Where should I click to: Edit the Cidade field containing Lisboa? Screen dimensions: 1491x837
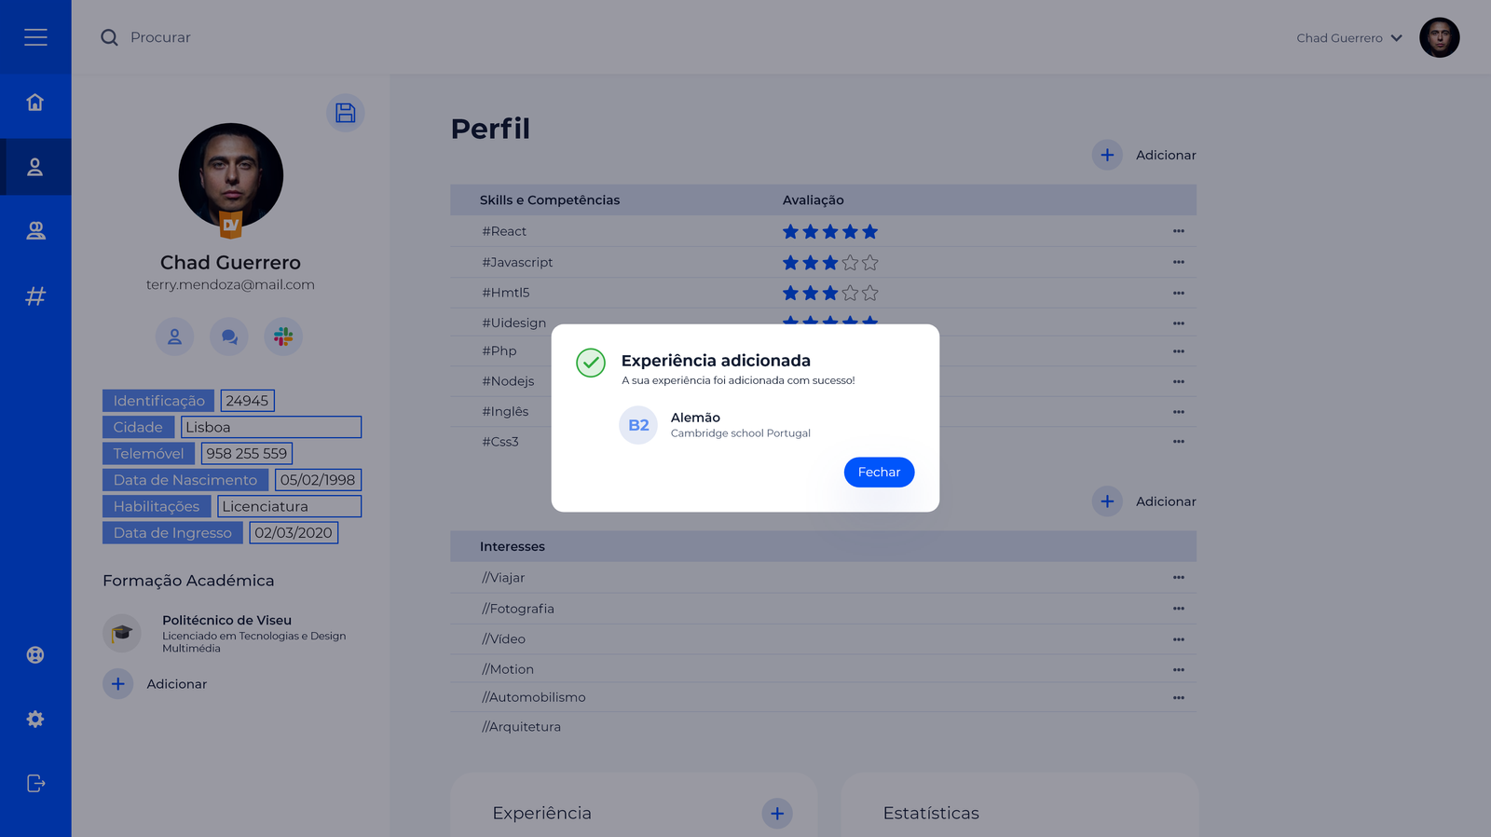[270, 427]
